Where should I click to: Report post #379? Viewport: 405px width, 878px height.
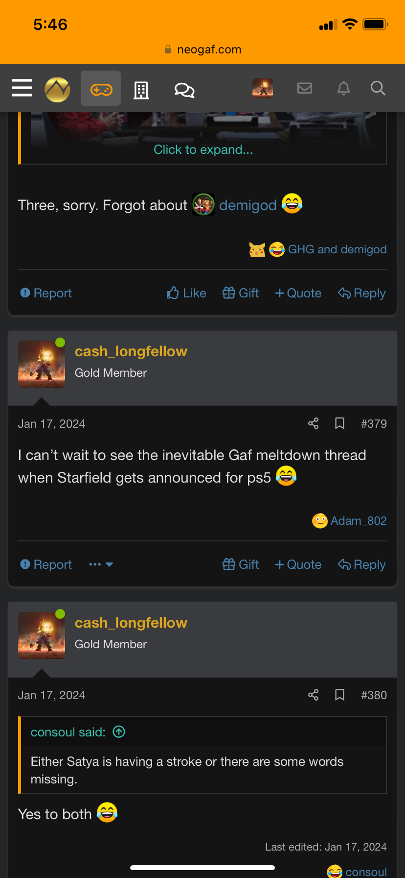tap(45, 564)
